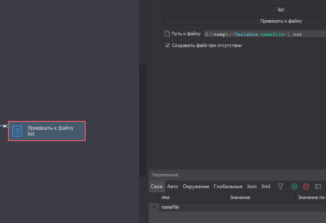Screen dimensions: 326x223
Task: Open the Привязать к файлу action dropdown
Action: click(245, 21)
